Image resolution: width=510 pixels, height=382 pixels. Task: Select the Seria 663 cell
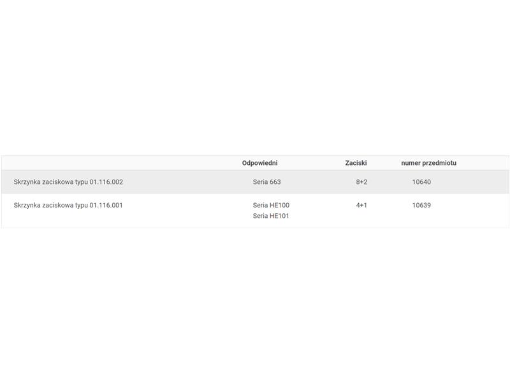click(x=266, y=182)
